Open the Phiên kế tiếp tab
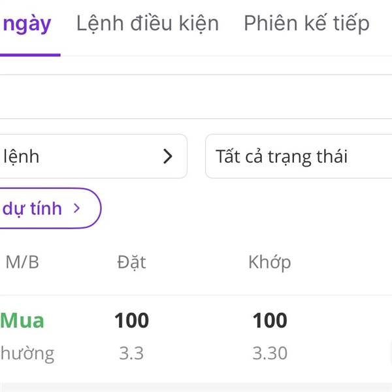392x392 pixels. click(x=306, y=24)
